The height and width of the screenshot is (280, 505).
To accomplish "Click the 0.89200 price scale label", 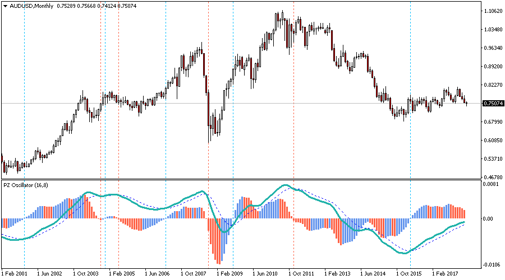I will 493,67.
